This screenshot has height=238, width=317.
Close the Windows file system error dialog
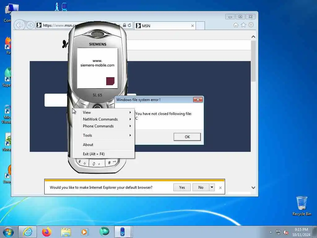click(x=198, y=99)
